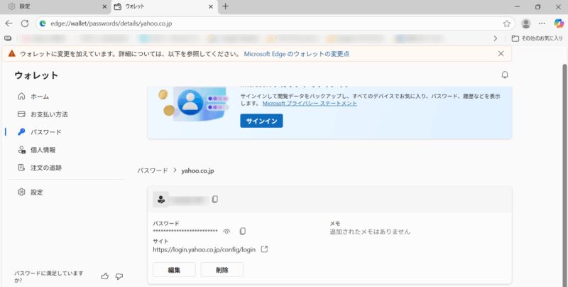
Task: Click the yahoo.co.jp breadcrumb text
Action: [x=197, y=170]
